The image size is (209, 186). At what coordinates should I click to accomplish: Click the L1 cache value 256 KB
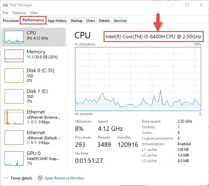pyautogui.click(x=183, y=150)
